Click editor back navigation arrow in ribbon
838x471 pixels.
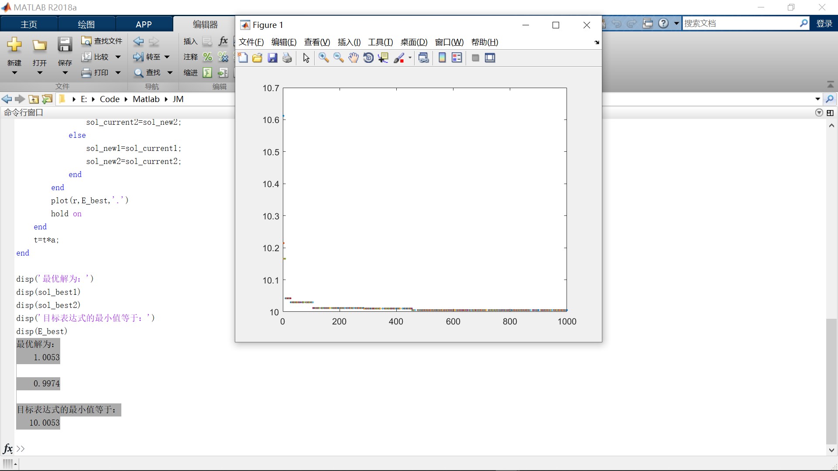pyautogui.click(x=138, y=41)
